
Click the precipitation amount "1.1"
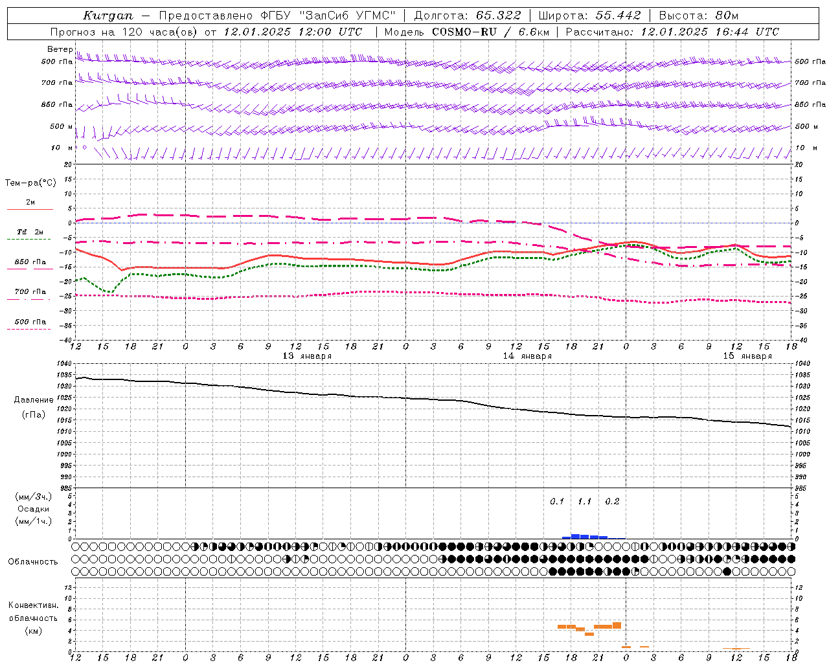584,502
